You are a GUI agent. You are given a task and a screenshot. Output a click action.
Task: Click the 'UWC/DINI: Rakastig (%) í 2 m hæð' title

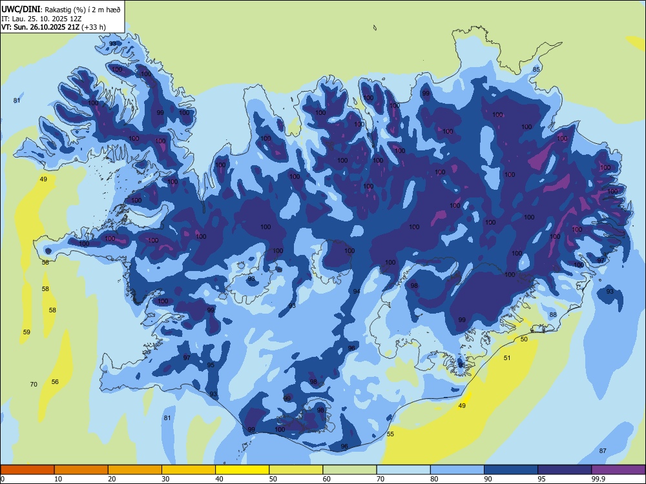[x=61, y=9]
